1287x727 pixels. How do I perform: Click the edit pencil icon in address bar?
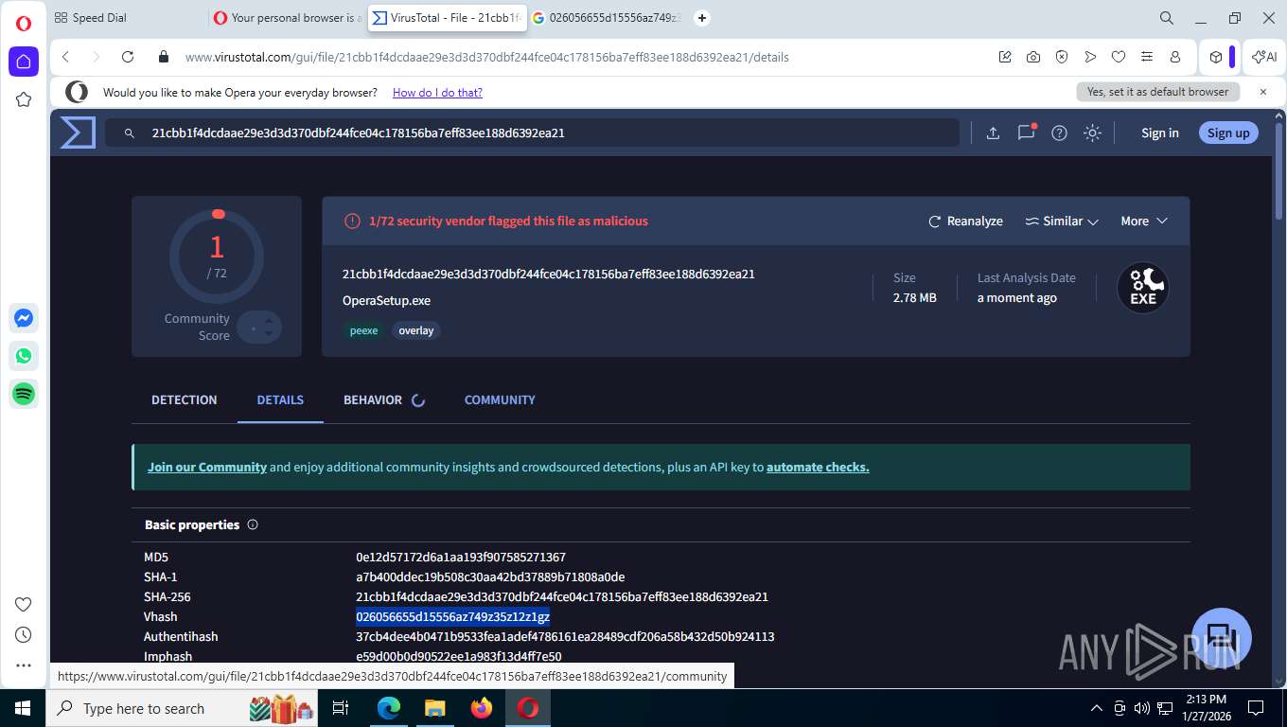[1005, 57]
